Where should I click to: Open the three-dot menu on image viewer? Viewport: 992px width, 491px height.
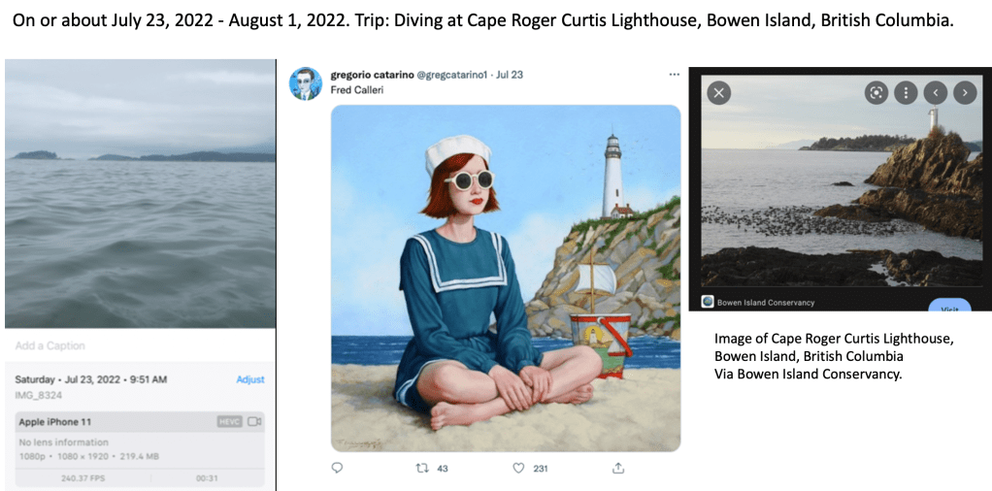coord(906,93)
